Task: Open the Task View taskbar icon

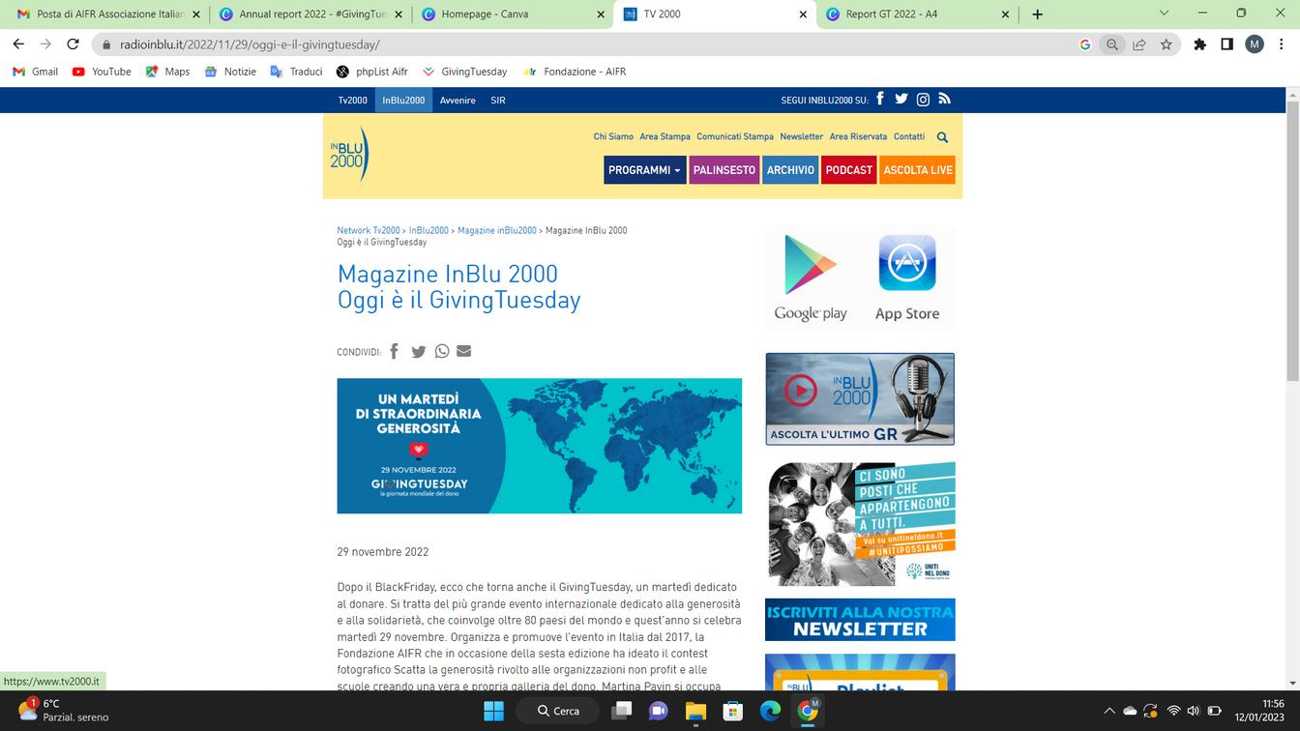Action: [x=622, y=711]
